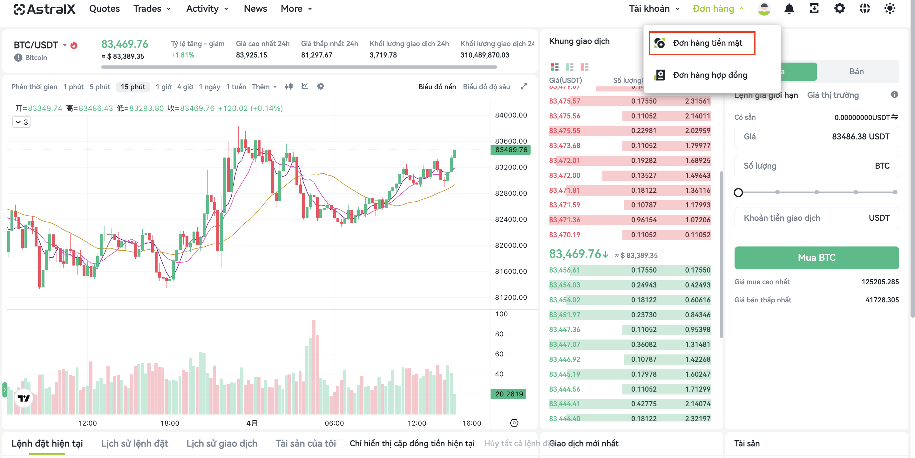Click the order amount percentage slider handle

pyautogui.click(x=738, y=192)
